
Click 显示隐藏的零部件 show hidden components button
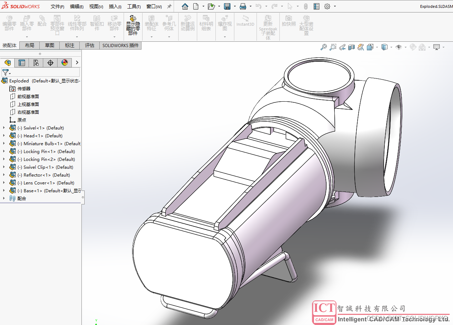click(x=133, y=25)
